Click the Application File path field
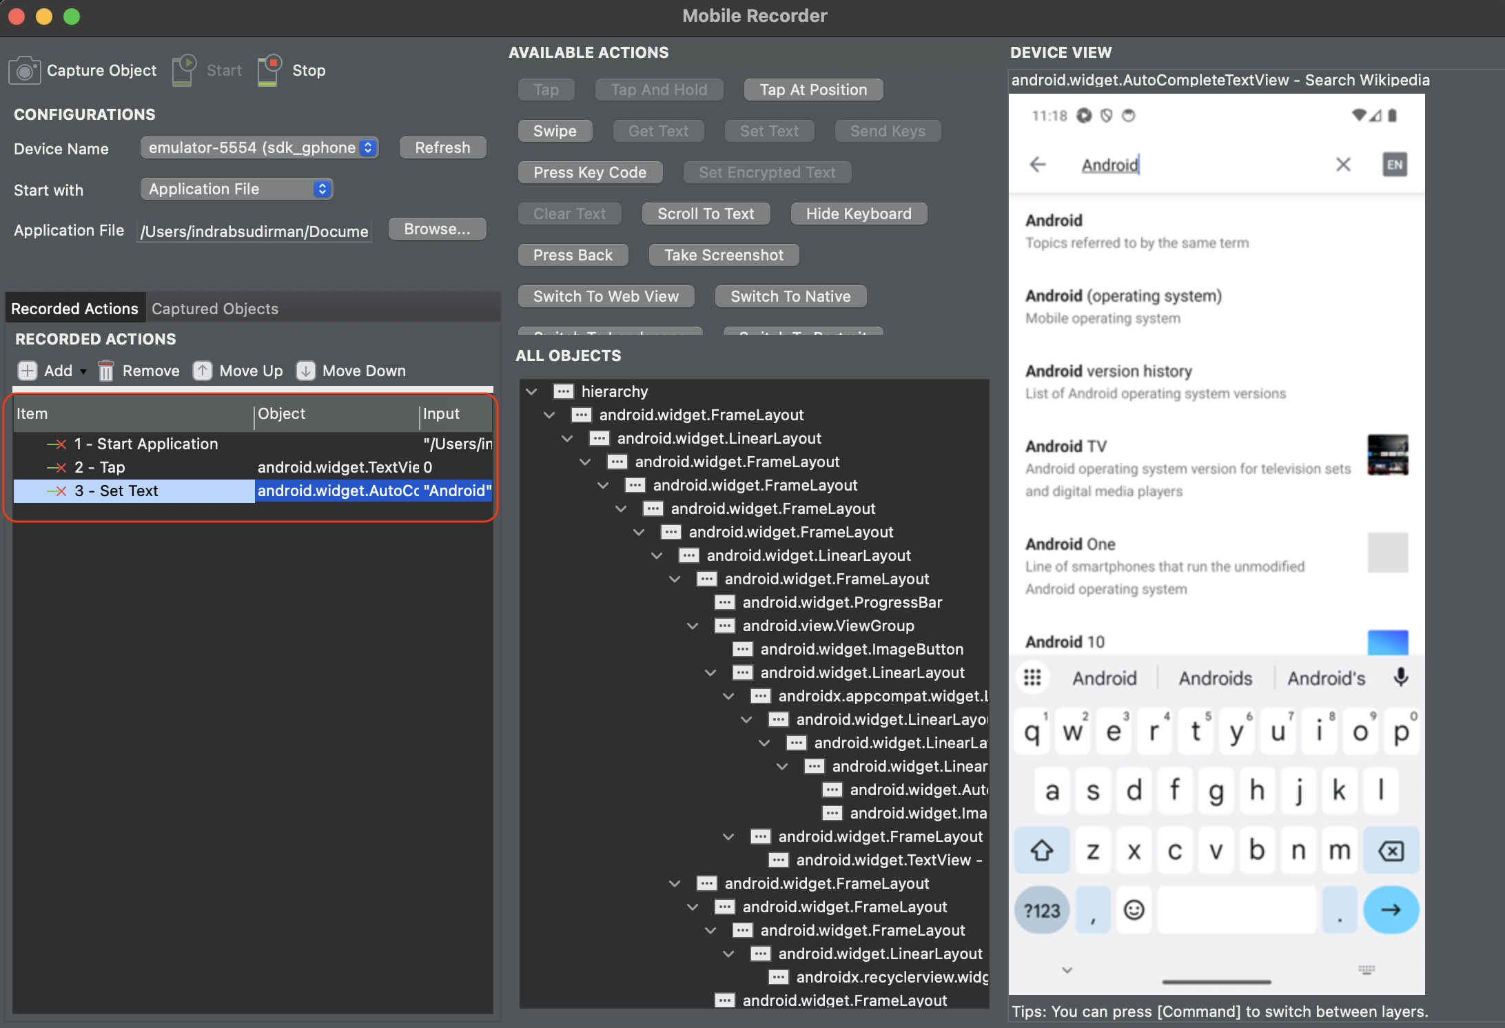Screen dimensions: 1505x1028 254,231
